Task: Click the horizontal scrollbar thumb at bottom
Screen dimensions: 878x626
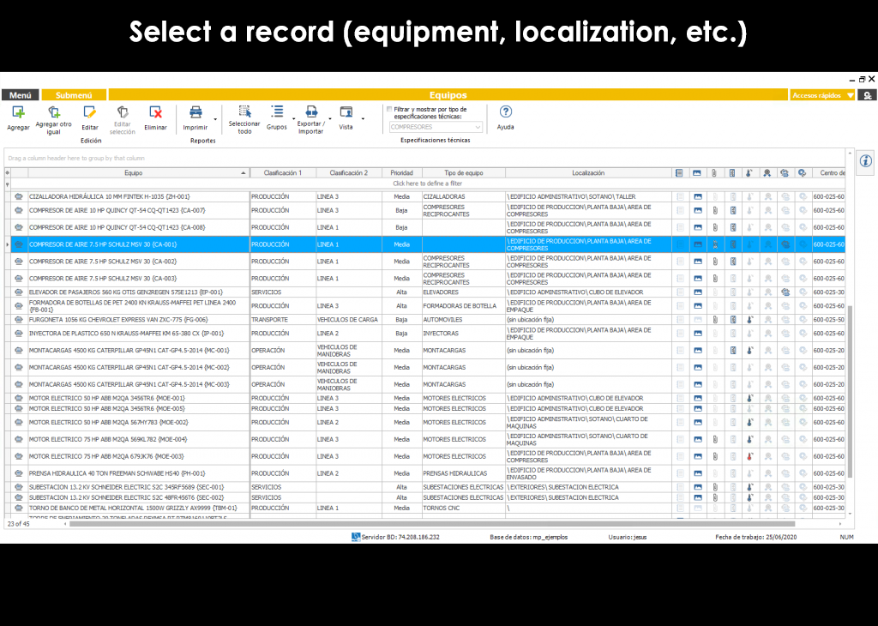Action: coord(432,524)
